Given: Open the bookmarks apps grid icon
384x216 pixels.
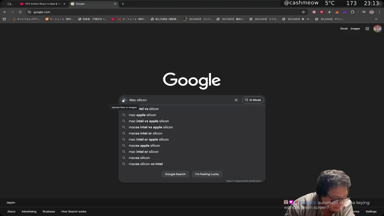Looking at the screenshot, I should (x=4, y=19).
